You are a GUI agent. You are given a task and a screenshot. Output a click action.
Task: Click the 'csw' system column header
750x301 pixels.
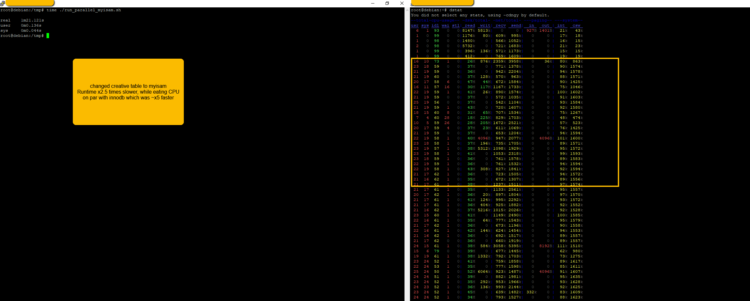click(x=576, y=25)
